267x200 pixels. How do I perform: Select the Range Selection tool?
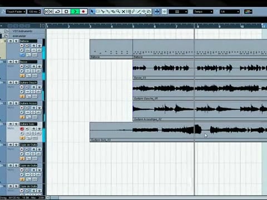tap(97, 12)
